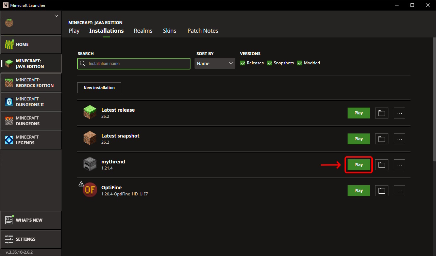The image size is (436, 256).
Task: Toggle the Snapshots checkbox
Action: tap(269, 63)
